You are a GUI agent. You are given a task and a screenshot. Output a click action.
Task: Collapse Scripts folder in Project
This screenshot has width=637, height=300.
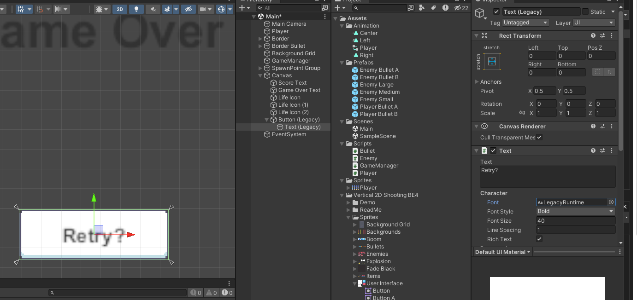(342, 144)
